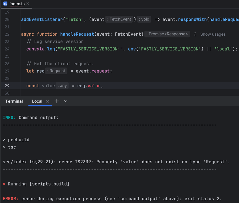This screenshot has width=239, height=203.
Task: Click the "FASTLY_SERVICE_VERSION:" double-quoted string
Action: pyautogui.click(x=90, y=49)
